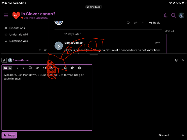Hide the preview pane chevrons

point(183,135)
